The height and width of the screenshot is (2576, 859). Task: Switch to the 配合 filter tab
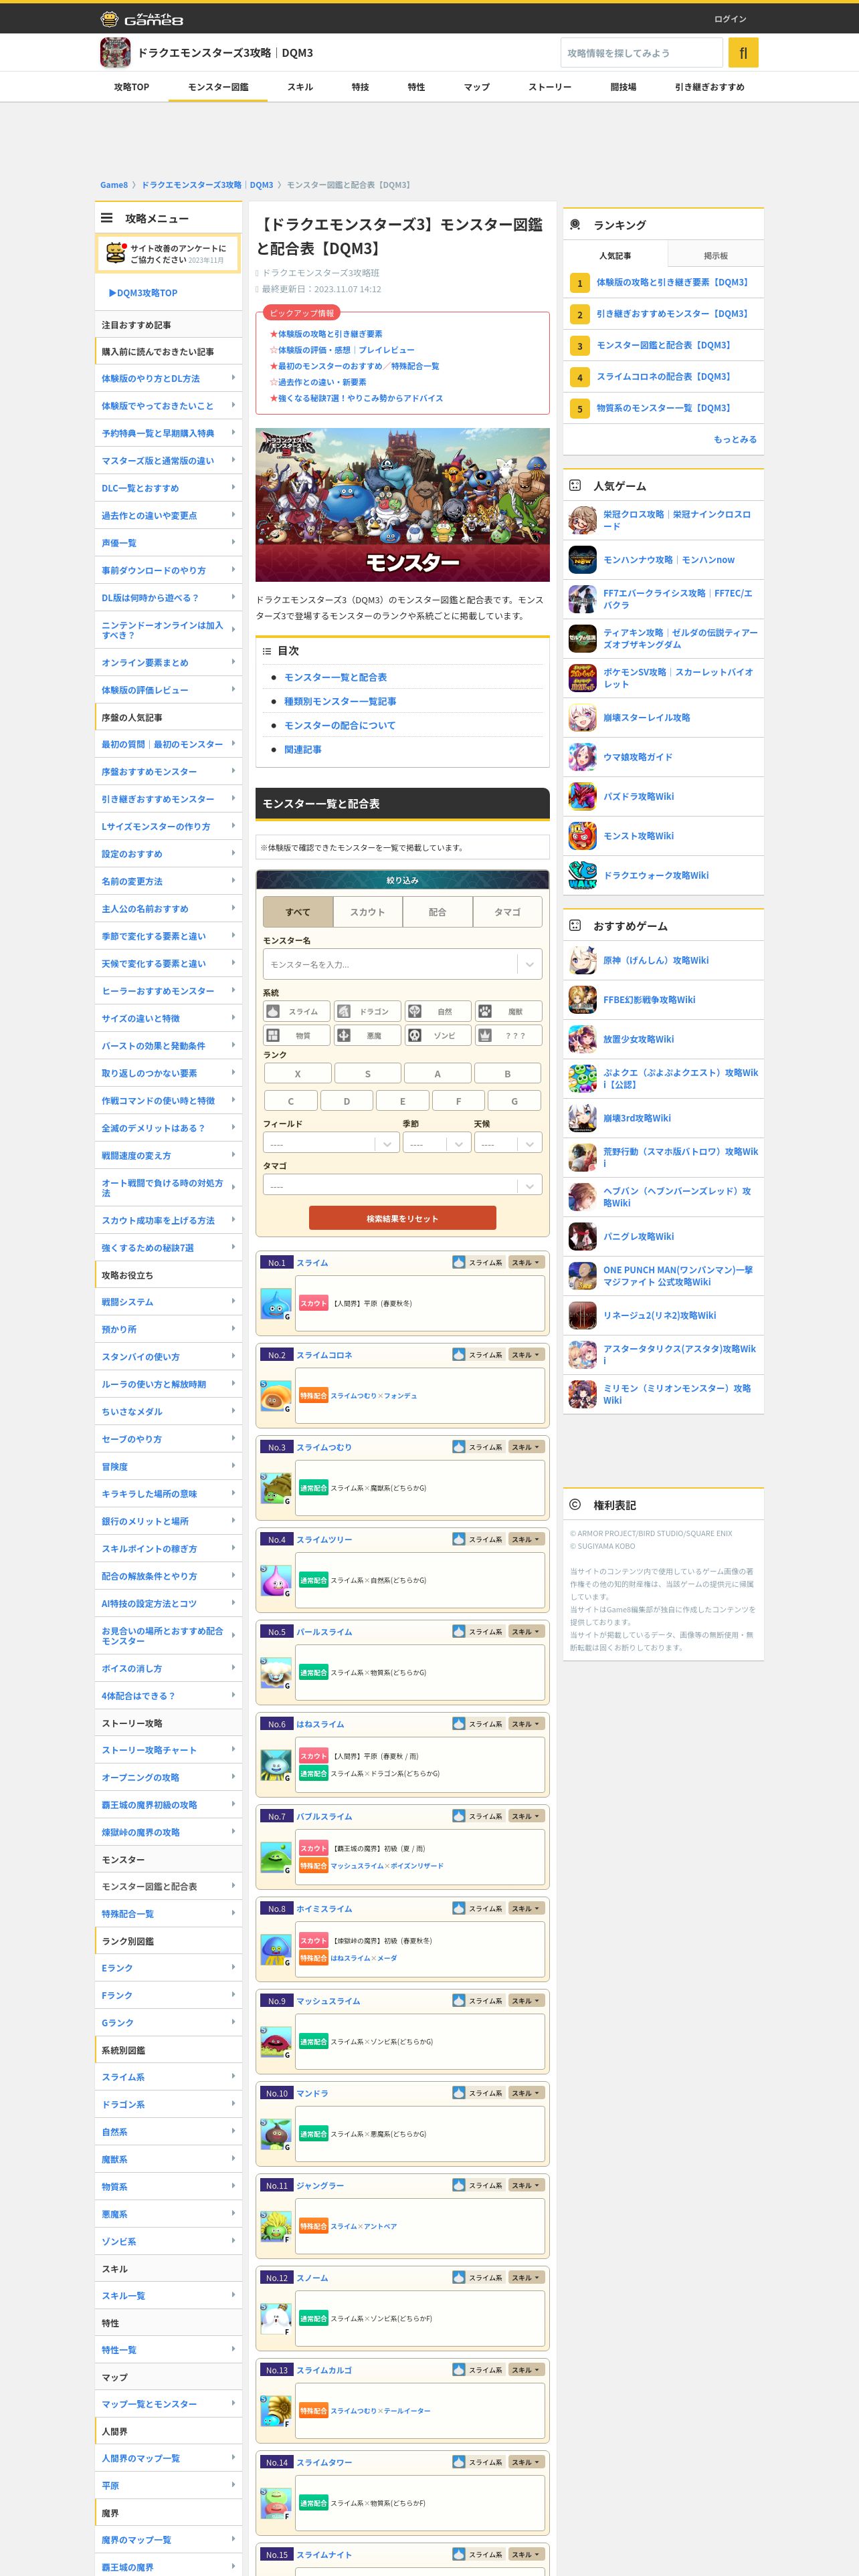click(x=437, y=912)
